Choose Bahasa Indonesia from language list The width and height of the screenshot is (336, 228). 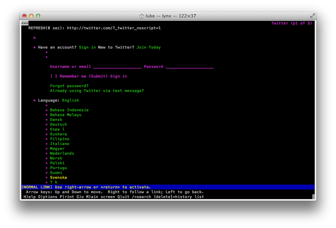point(69,110)
